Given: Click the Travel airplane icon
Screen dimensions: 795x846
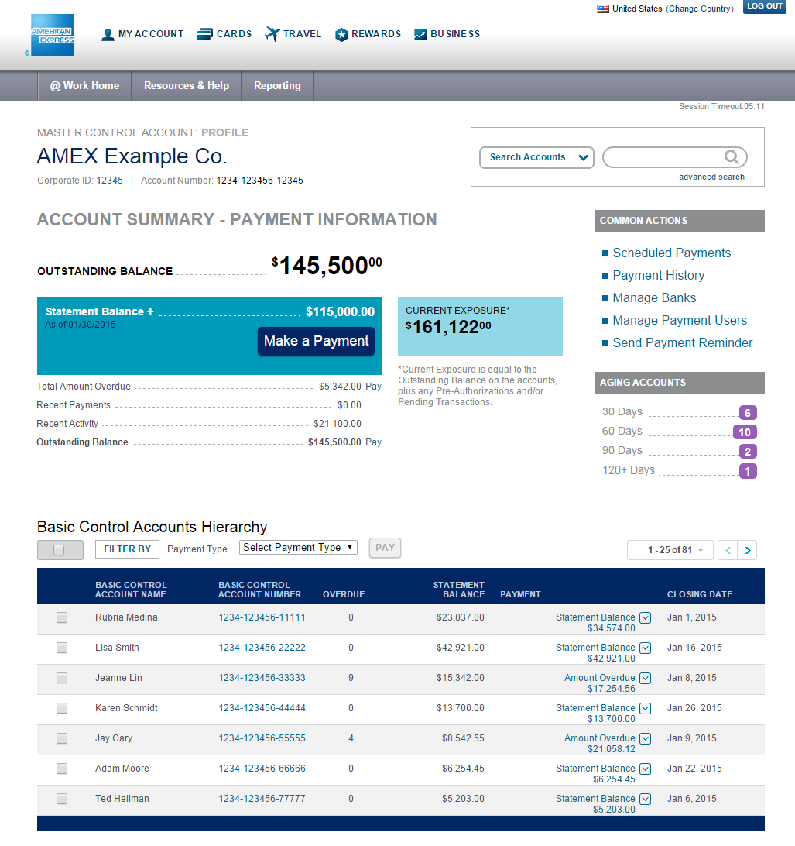Looking at the screenshot, I should pyautogui.click(x=272, y=34).
